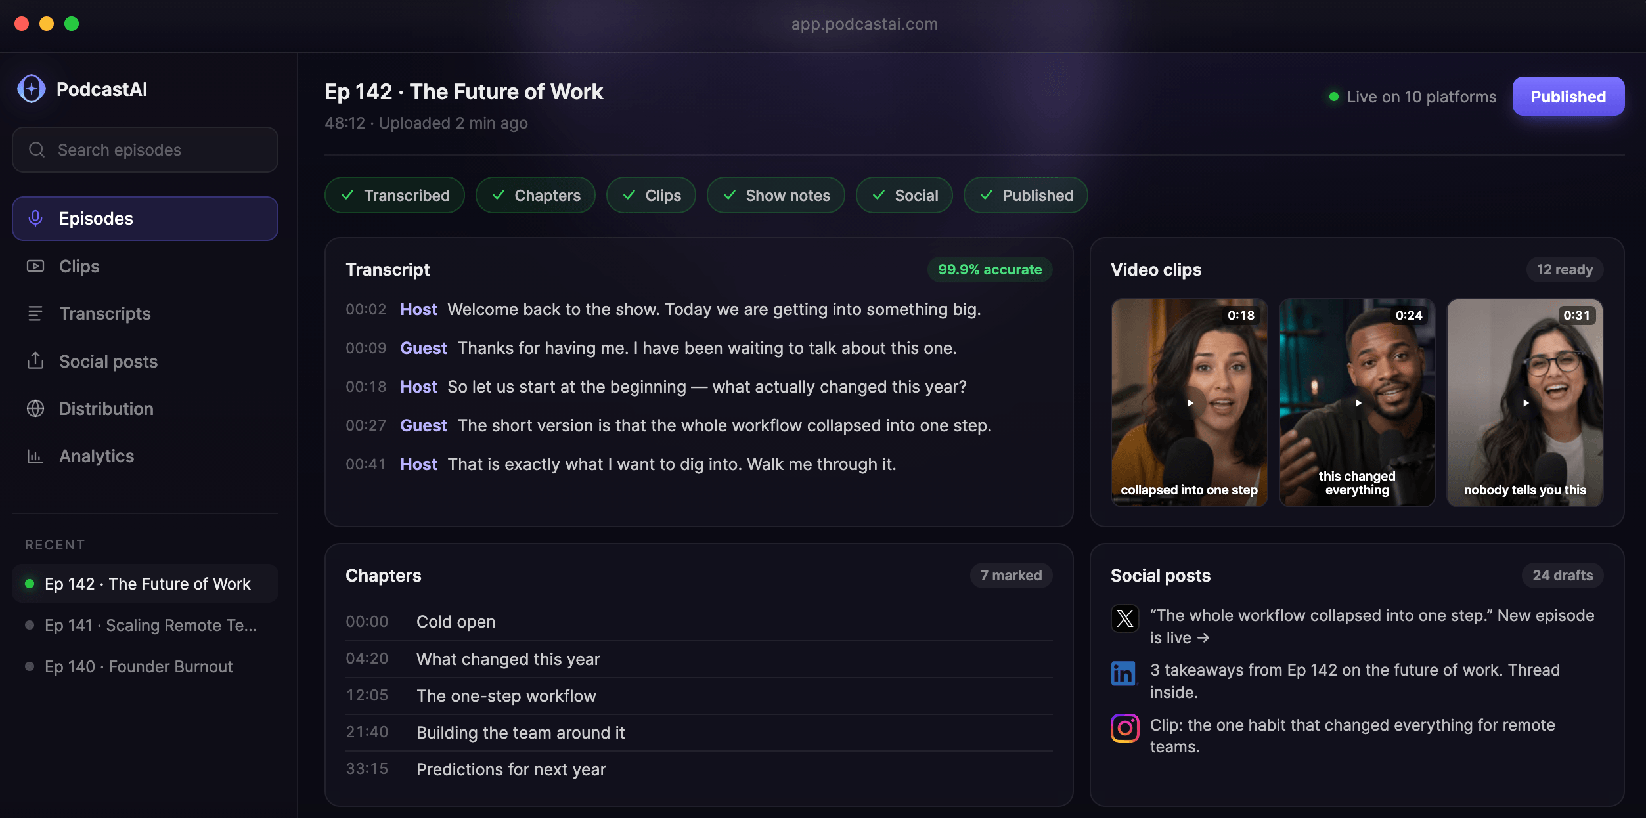Click the LinkedIn post icon

[1124, 673]
